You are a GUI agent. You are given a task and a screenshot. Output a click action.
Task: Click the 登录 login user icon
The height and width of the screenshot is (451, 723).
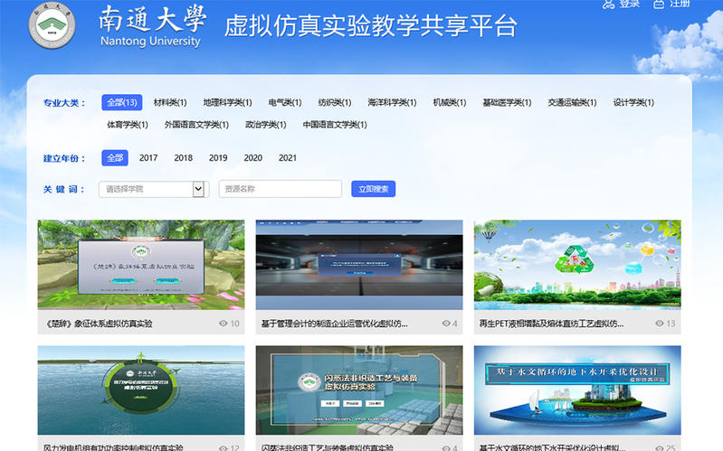point(608,5)
